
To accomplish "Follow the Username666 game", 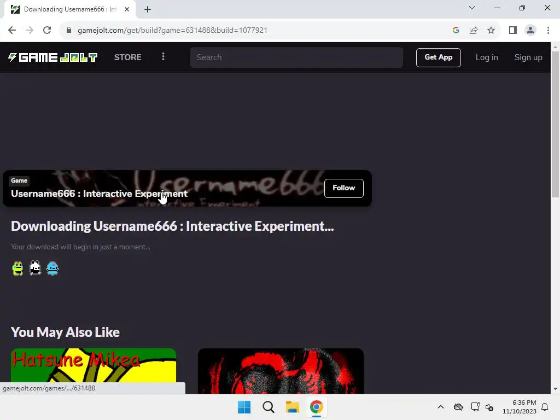I will (343, 188).
